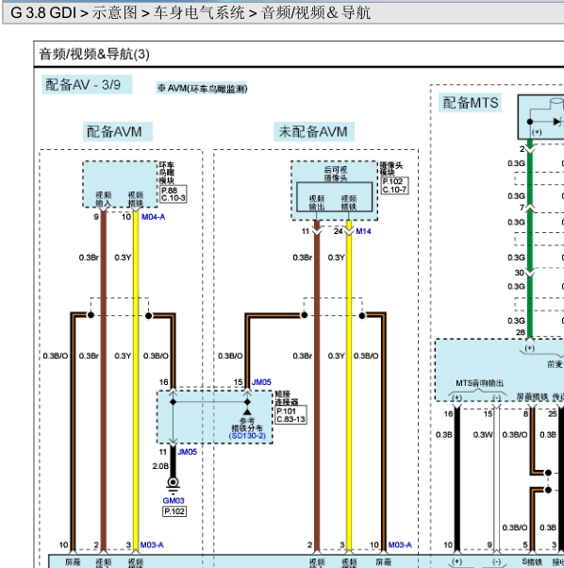This screenshot has height=568, width=564.
Task: Click the 2.0B wire gauge label
Action: 160,466
